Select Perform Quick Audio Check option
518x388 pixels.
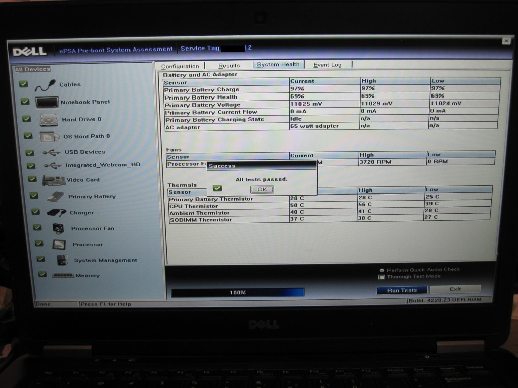(382, 270)
